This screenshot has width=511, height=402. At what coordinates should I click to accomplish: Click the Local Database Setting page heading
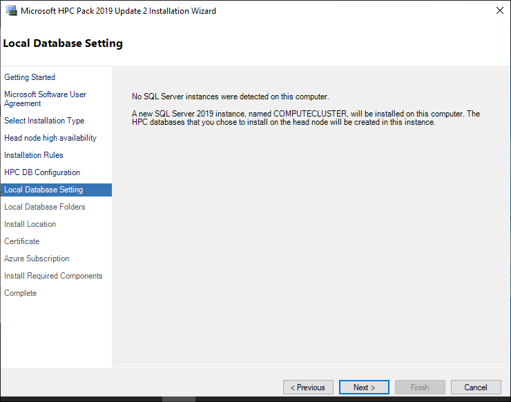[x=63, y=43]
